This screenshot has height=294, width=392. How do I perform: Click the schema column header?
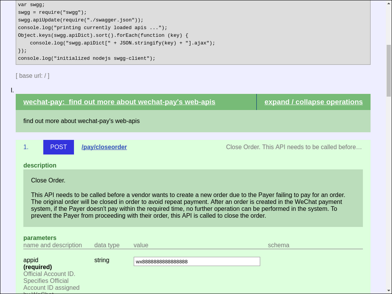click(x=278, y=245)
